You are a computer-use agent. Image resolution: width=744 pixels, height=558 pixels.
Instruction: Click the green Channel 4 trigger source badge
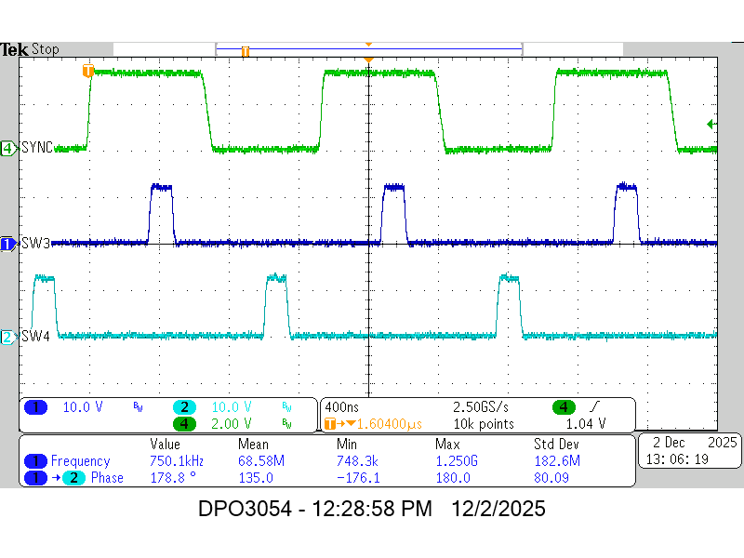pyautogui.click(x=562, y=407)
